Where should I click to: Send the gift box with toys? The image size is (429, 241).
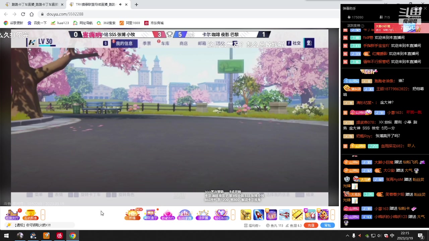tap(310, 215)
